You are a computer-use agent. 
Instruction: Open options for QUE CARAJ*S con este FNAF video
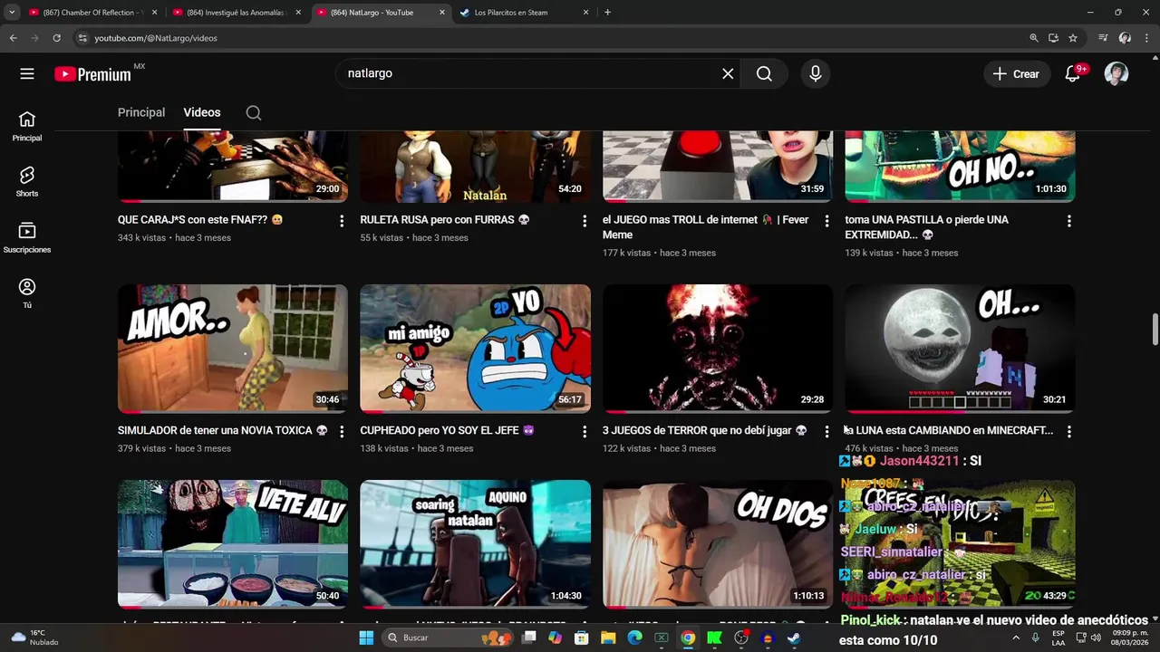[x=342, y=221]
